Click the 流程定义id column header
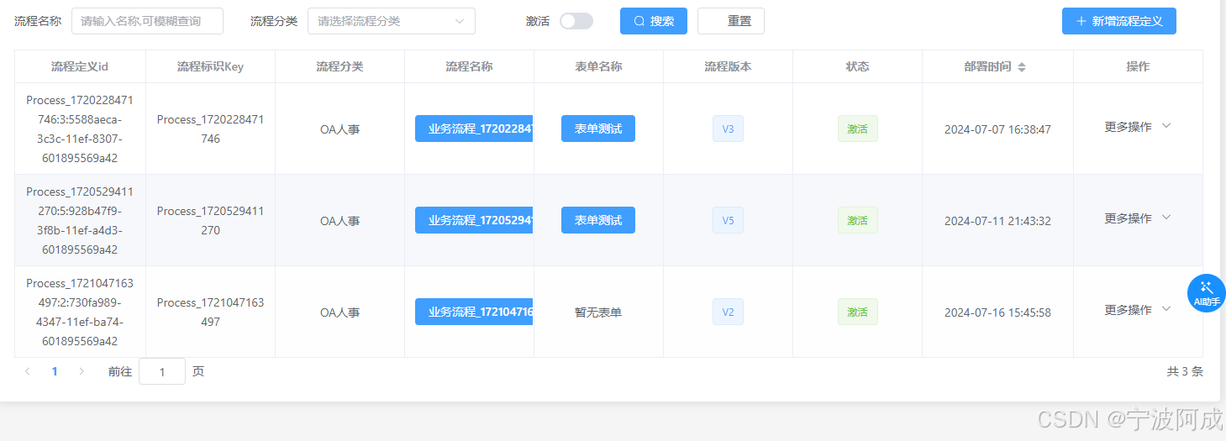This screenshot has width=1226, height=441. [x=80, y=66]
